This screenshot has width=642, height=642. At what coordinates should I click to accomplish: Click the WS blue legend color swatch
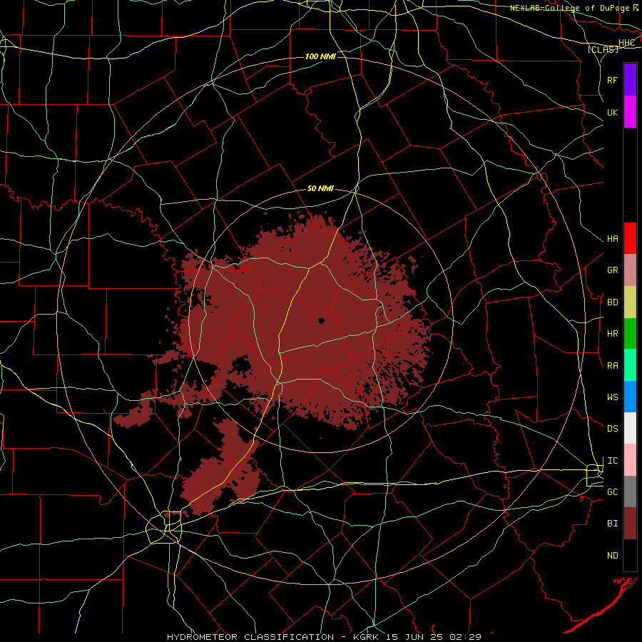point(630,397)
